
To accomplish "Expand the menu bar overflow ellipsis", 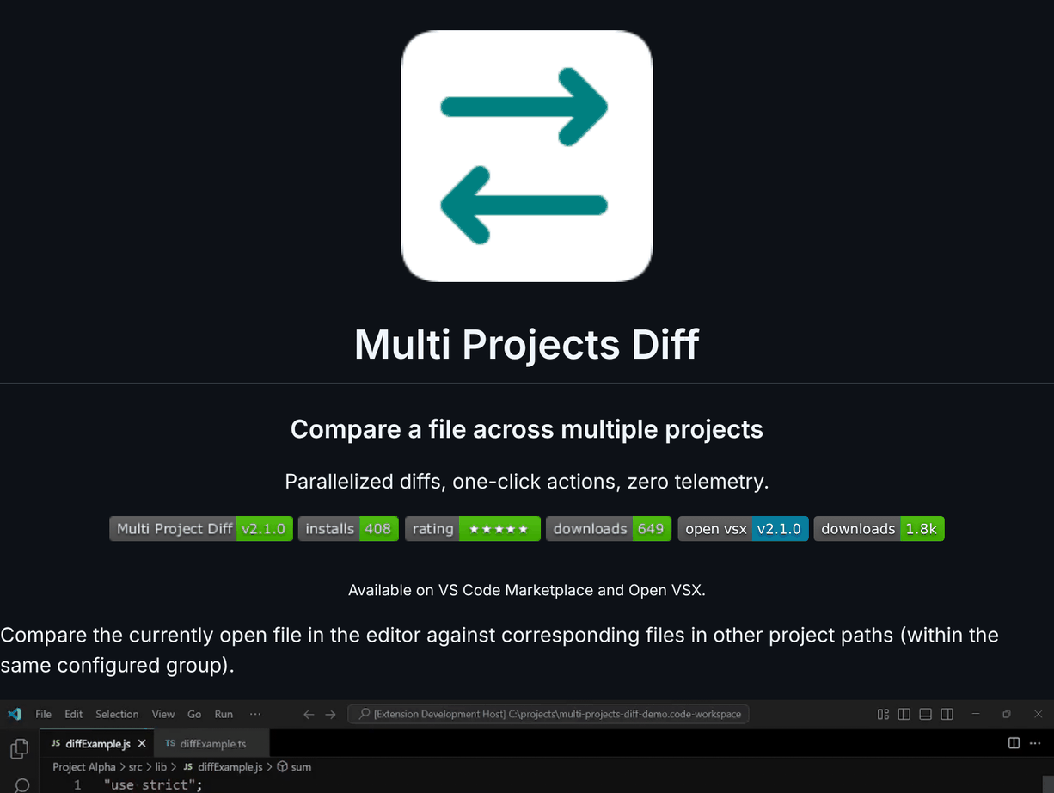I will (x=255, y=714).
